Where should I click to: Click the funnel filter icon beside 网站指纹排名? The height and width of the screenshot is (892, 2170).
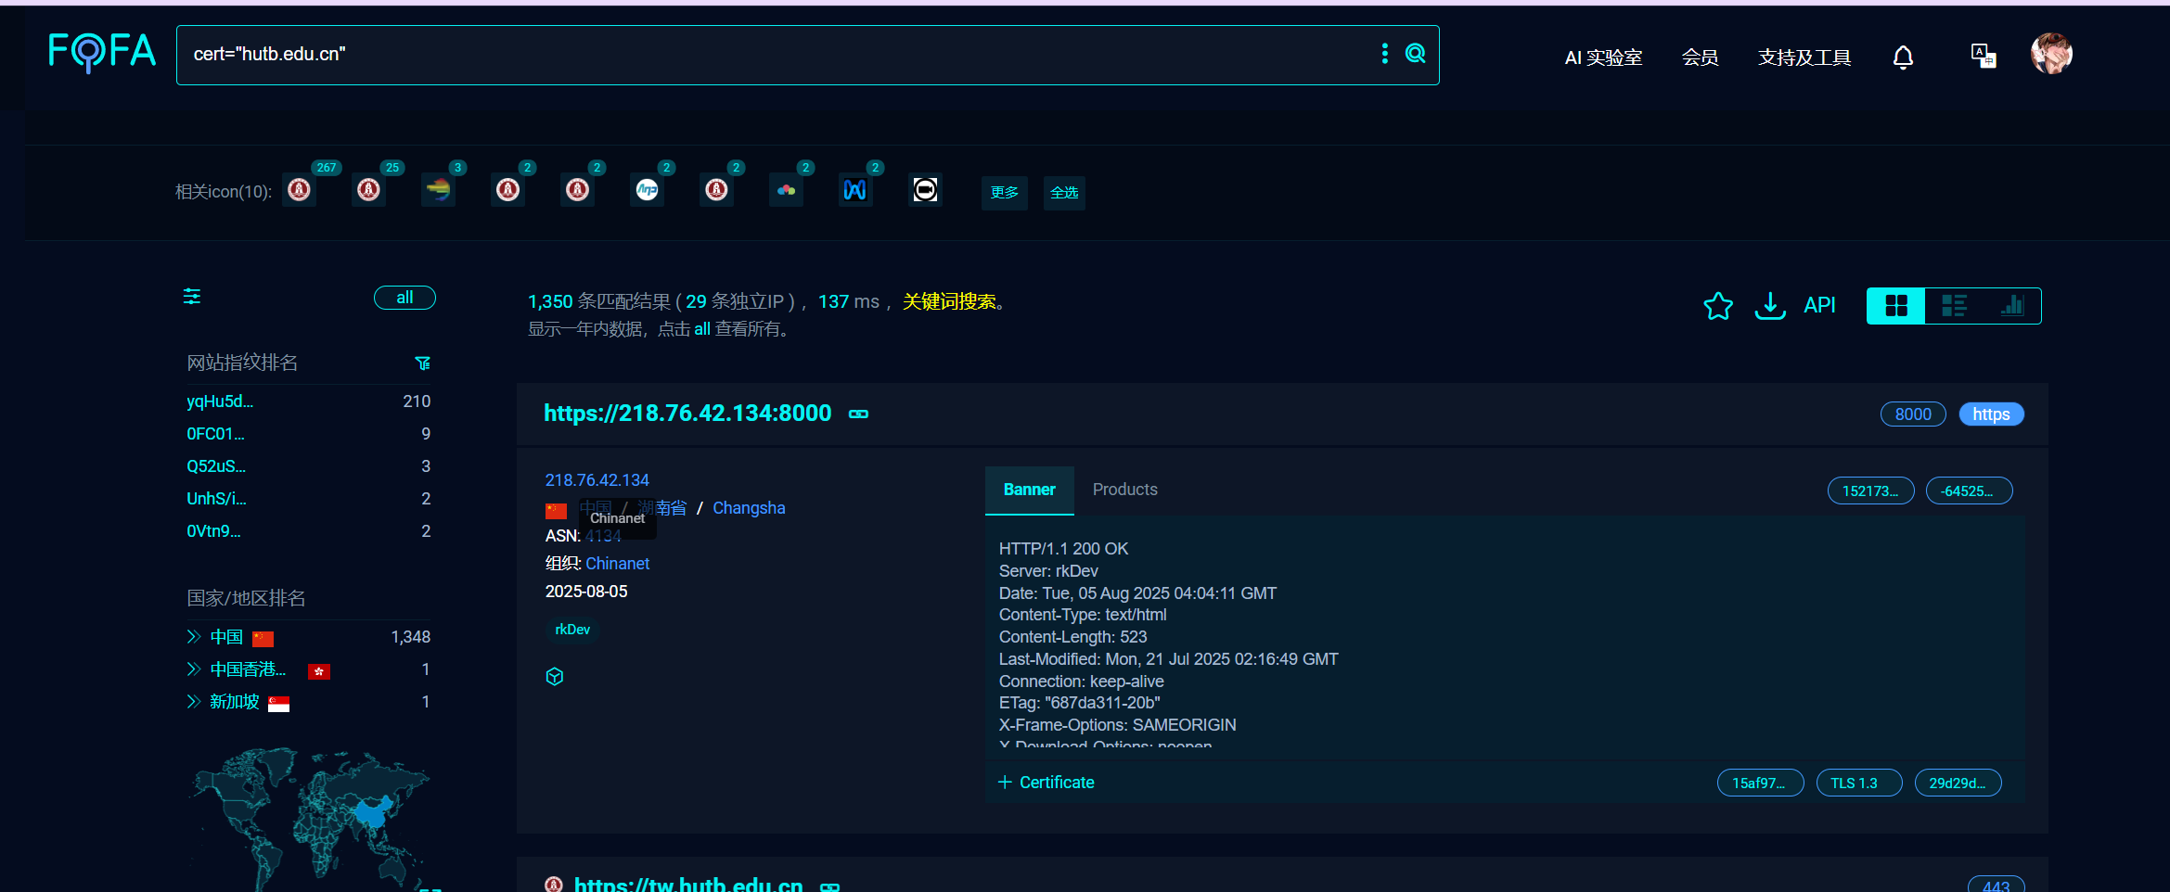(x=422, y=363)
